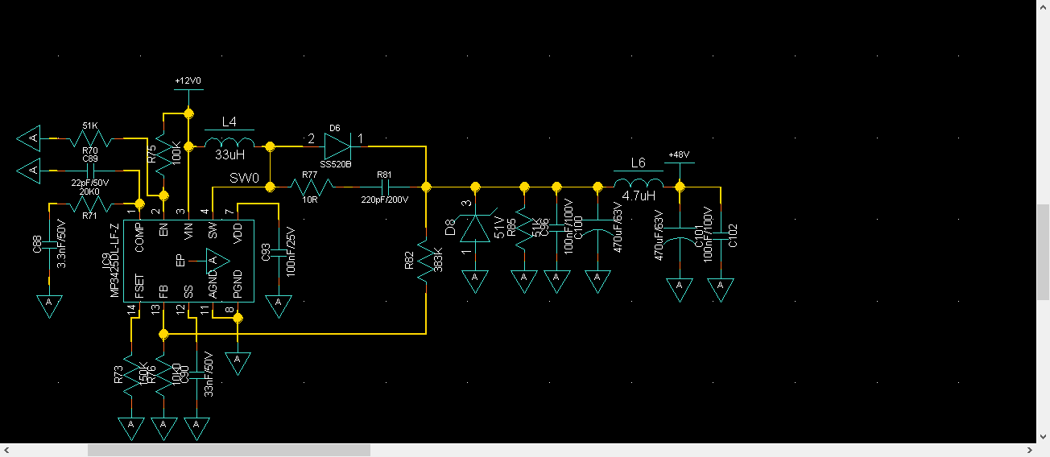This screenshot has width=1050, height=457.
Task: Select the C93 100nF/25V capacitor
Action: click(x=279, y=251)
